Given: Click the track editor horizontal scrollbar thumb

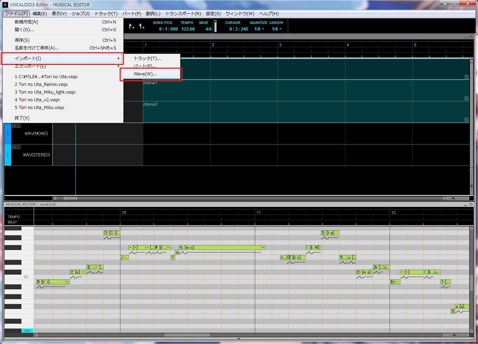Looking at the screenshot, I should 70,198.
